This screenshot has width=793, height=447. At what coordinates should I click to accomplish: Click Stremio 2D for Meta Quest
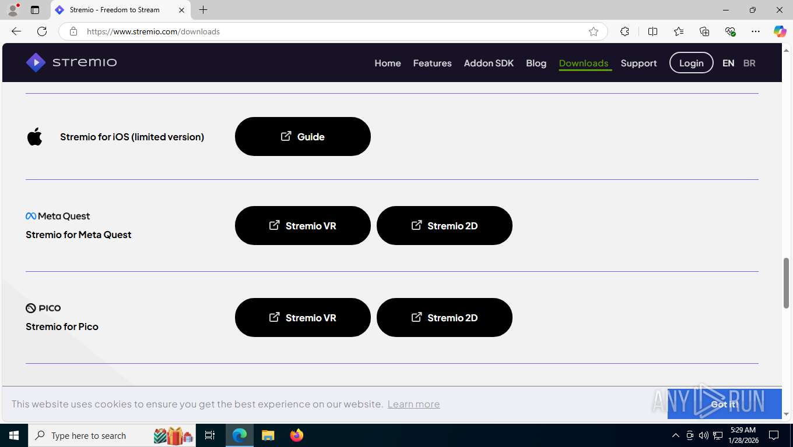(444, 225)
